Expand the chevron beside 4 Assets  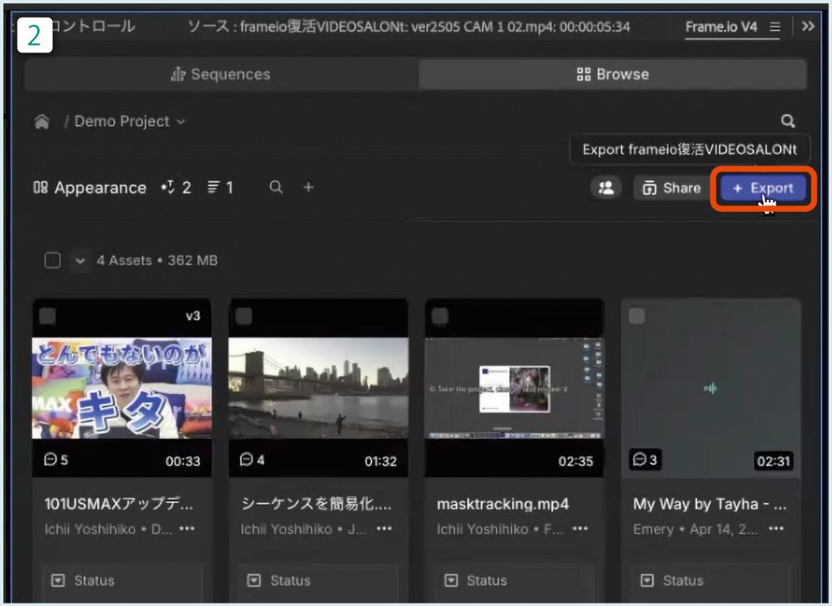pyautogui.click(x=80, y=261)
